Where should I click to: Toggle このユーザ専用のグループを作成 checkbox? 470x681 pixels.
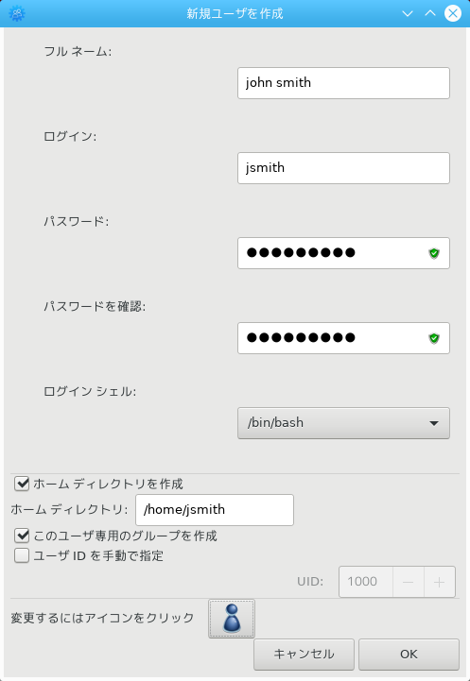(22, 536)
